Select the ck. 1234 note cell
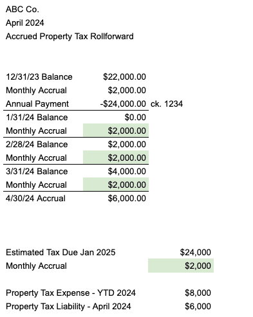Viewport: 253px width, 317px height. click(167, 104)
